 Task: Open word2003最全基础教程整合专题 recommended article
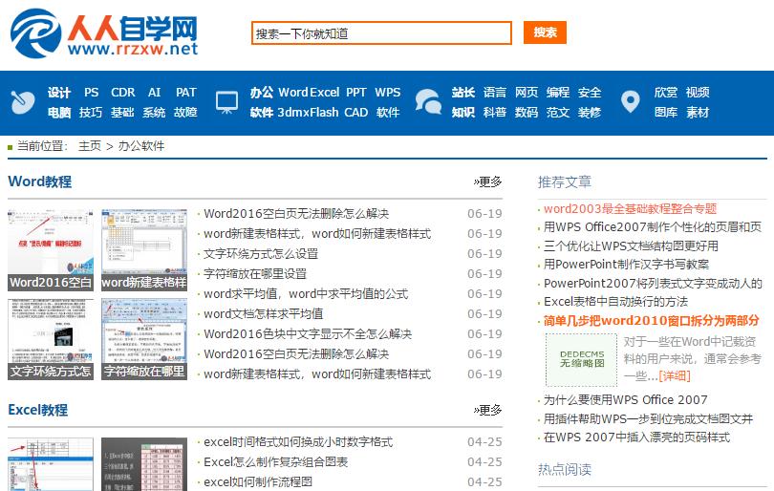pos(630,209)
